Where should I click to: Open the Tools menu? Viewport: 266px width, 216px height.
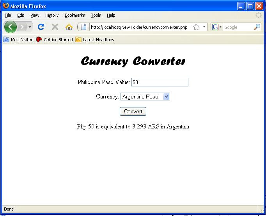pyautogui.click(x=96, y=16)
